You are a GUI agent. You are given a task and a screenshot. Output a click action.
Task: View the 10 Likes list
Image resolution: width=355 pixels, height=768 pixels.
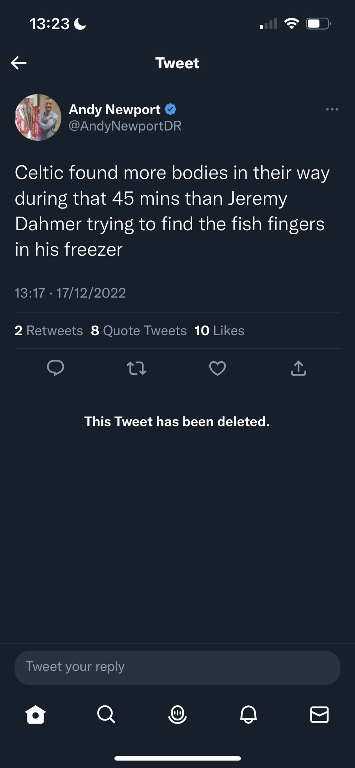click(219, 330)
